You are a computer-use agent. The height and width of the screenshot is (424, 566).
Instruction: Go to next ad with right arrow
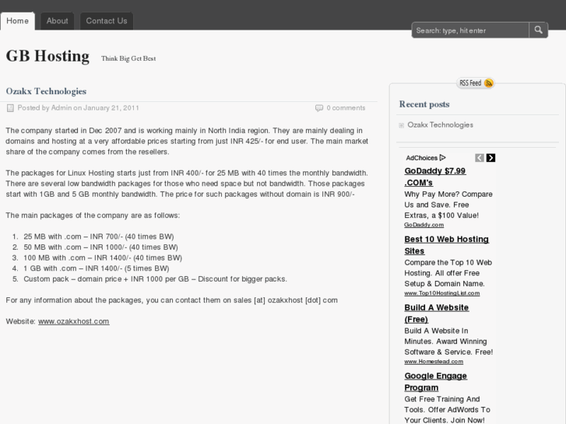click(490, 158)
